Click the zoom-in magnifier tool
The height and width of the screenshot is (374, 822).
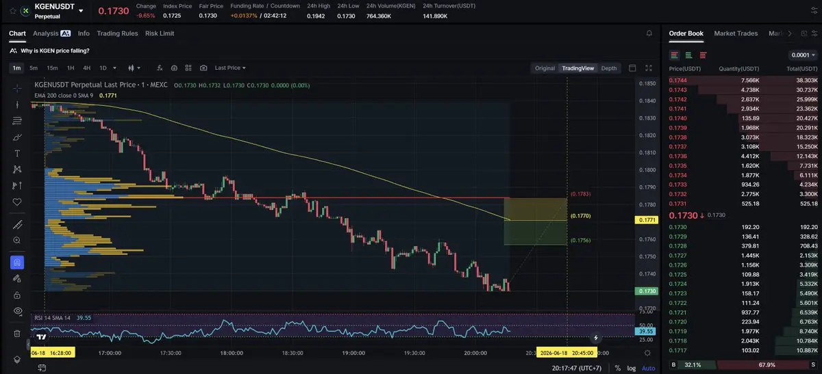(17, 241)
